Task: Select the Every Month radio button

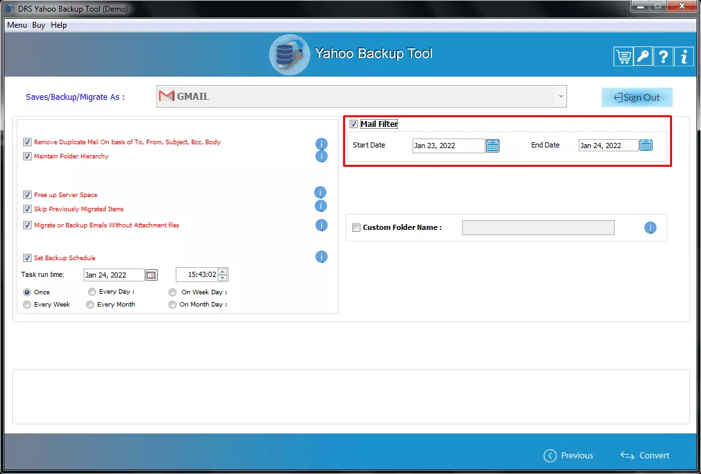Action: (90, 305)
